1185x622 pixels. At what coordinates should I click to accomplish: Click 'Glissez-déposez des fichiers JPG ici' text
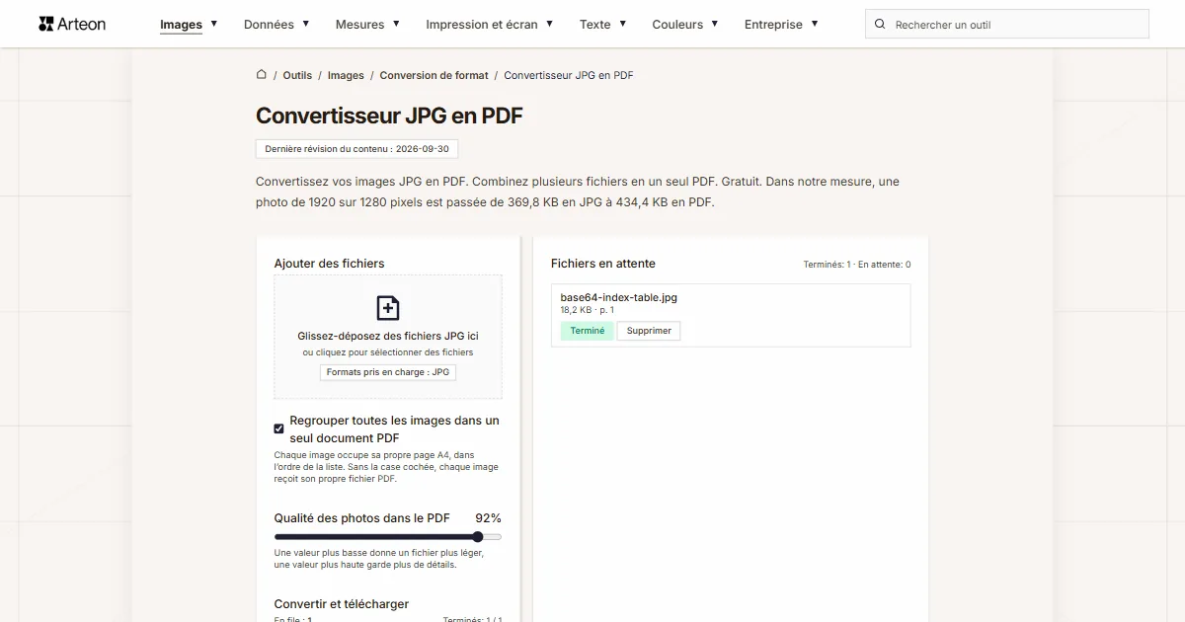pos(388,336)
